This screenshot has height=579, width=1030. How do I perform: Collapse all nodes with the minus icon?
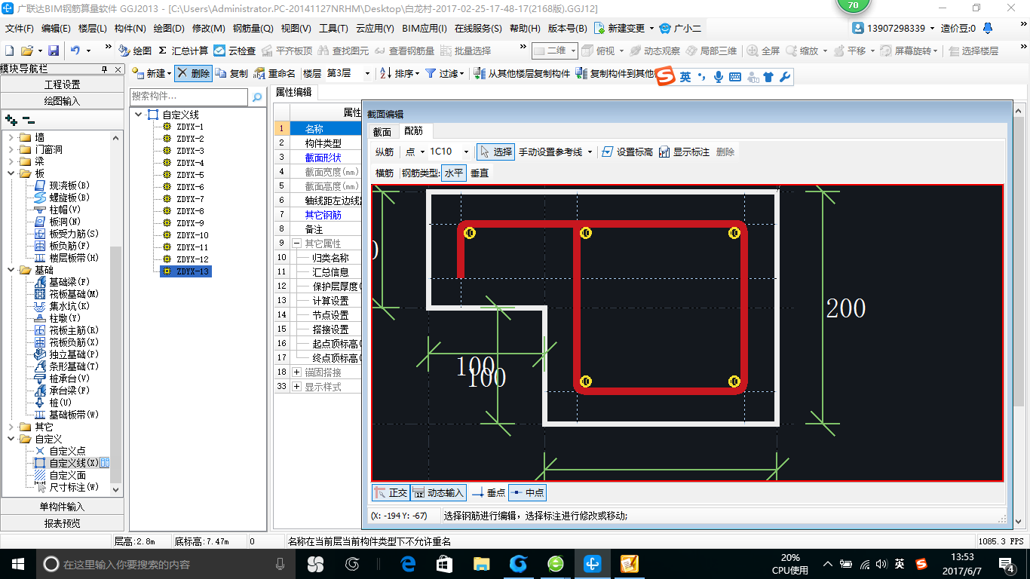[x=28, y=119]
